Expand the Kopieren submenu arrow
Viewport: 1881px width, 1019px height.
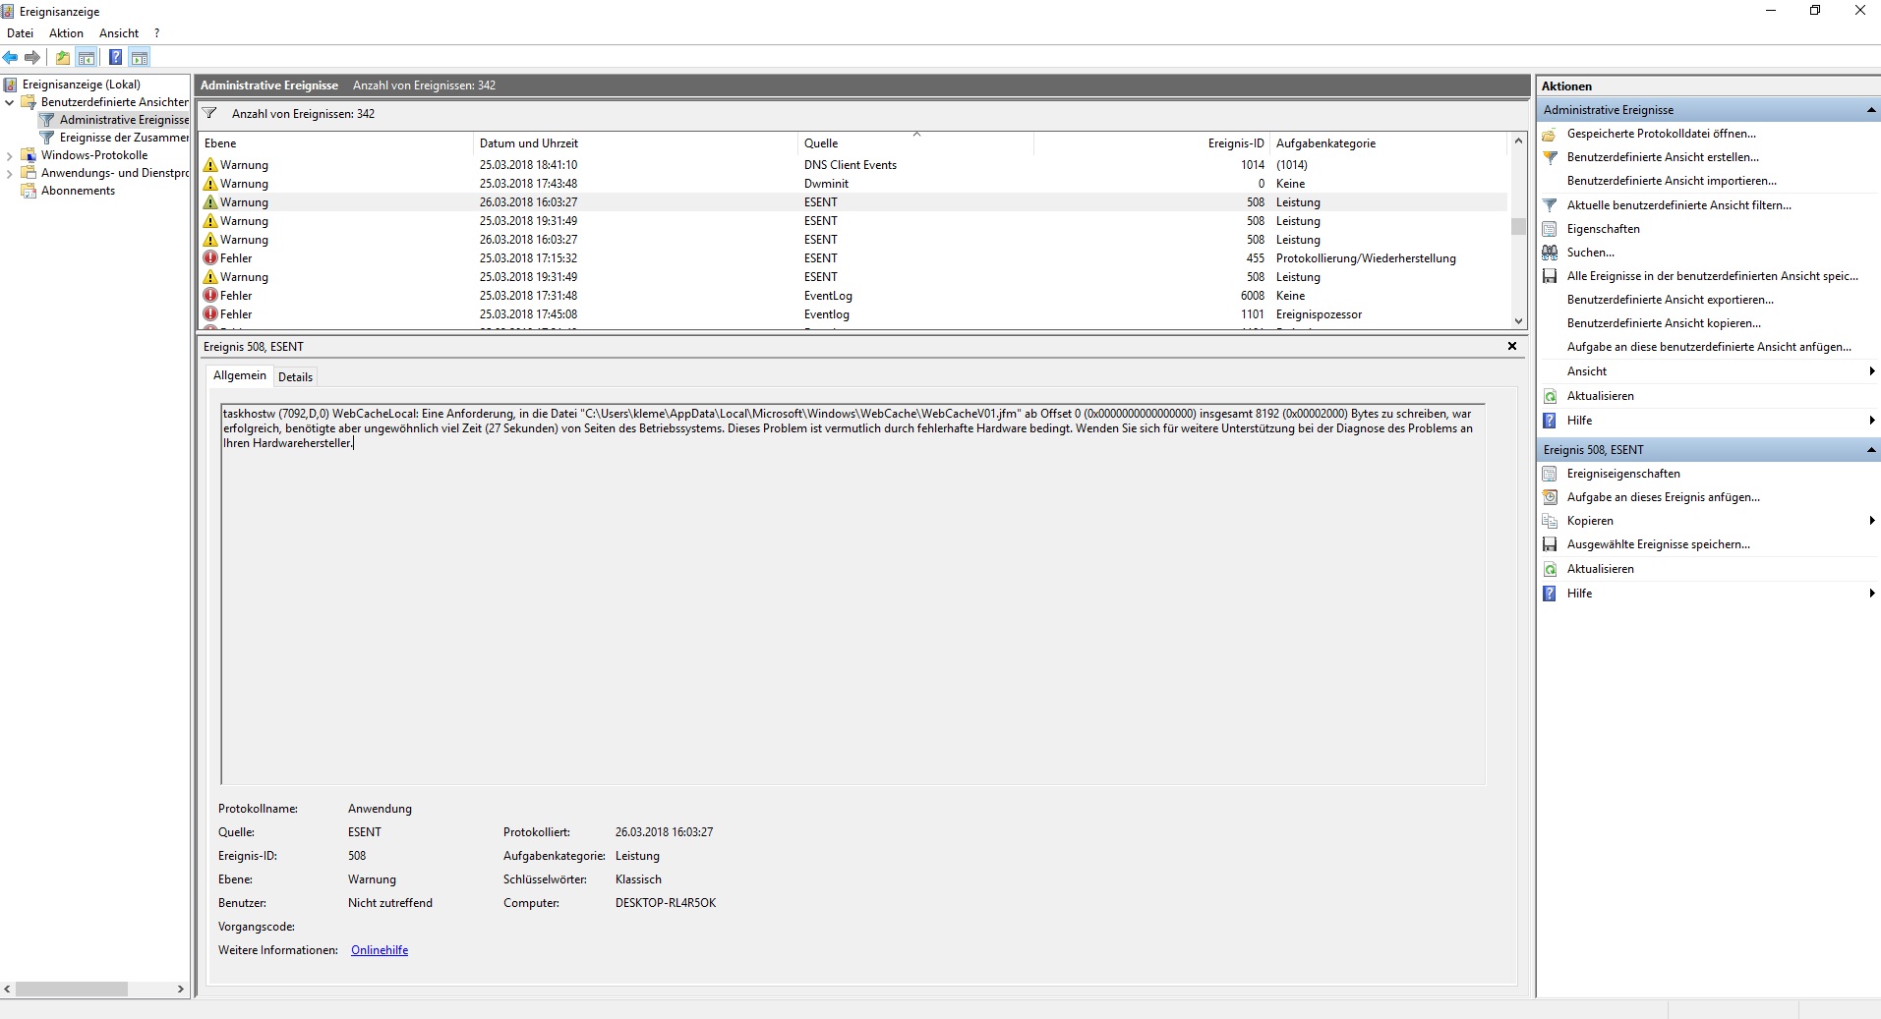tap(1871, 521)
